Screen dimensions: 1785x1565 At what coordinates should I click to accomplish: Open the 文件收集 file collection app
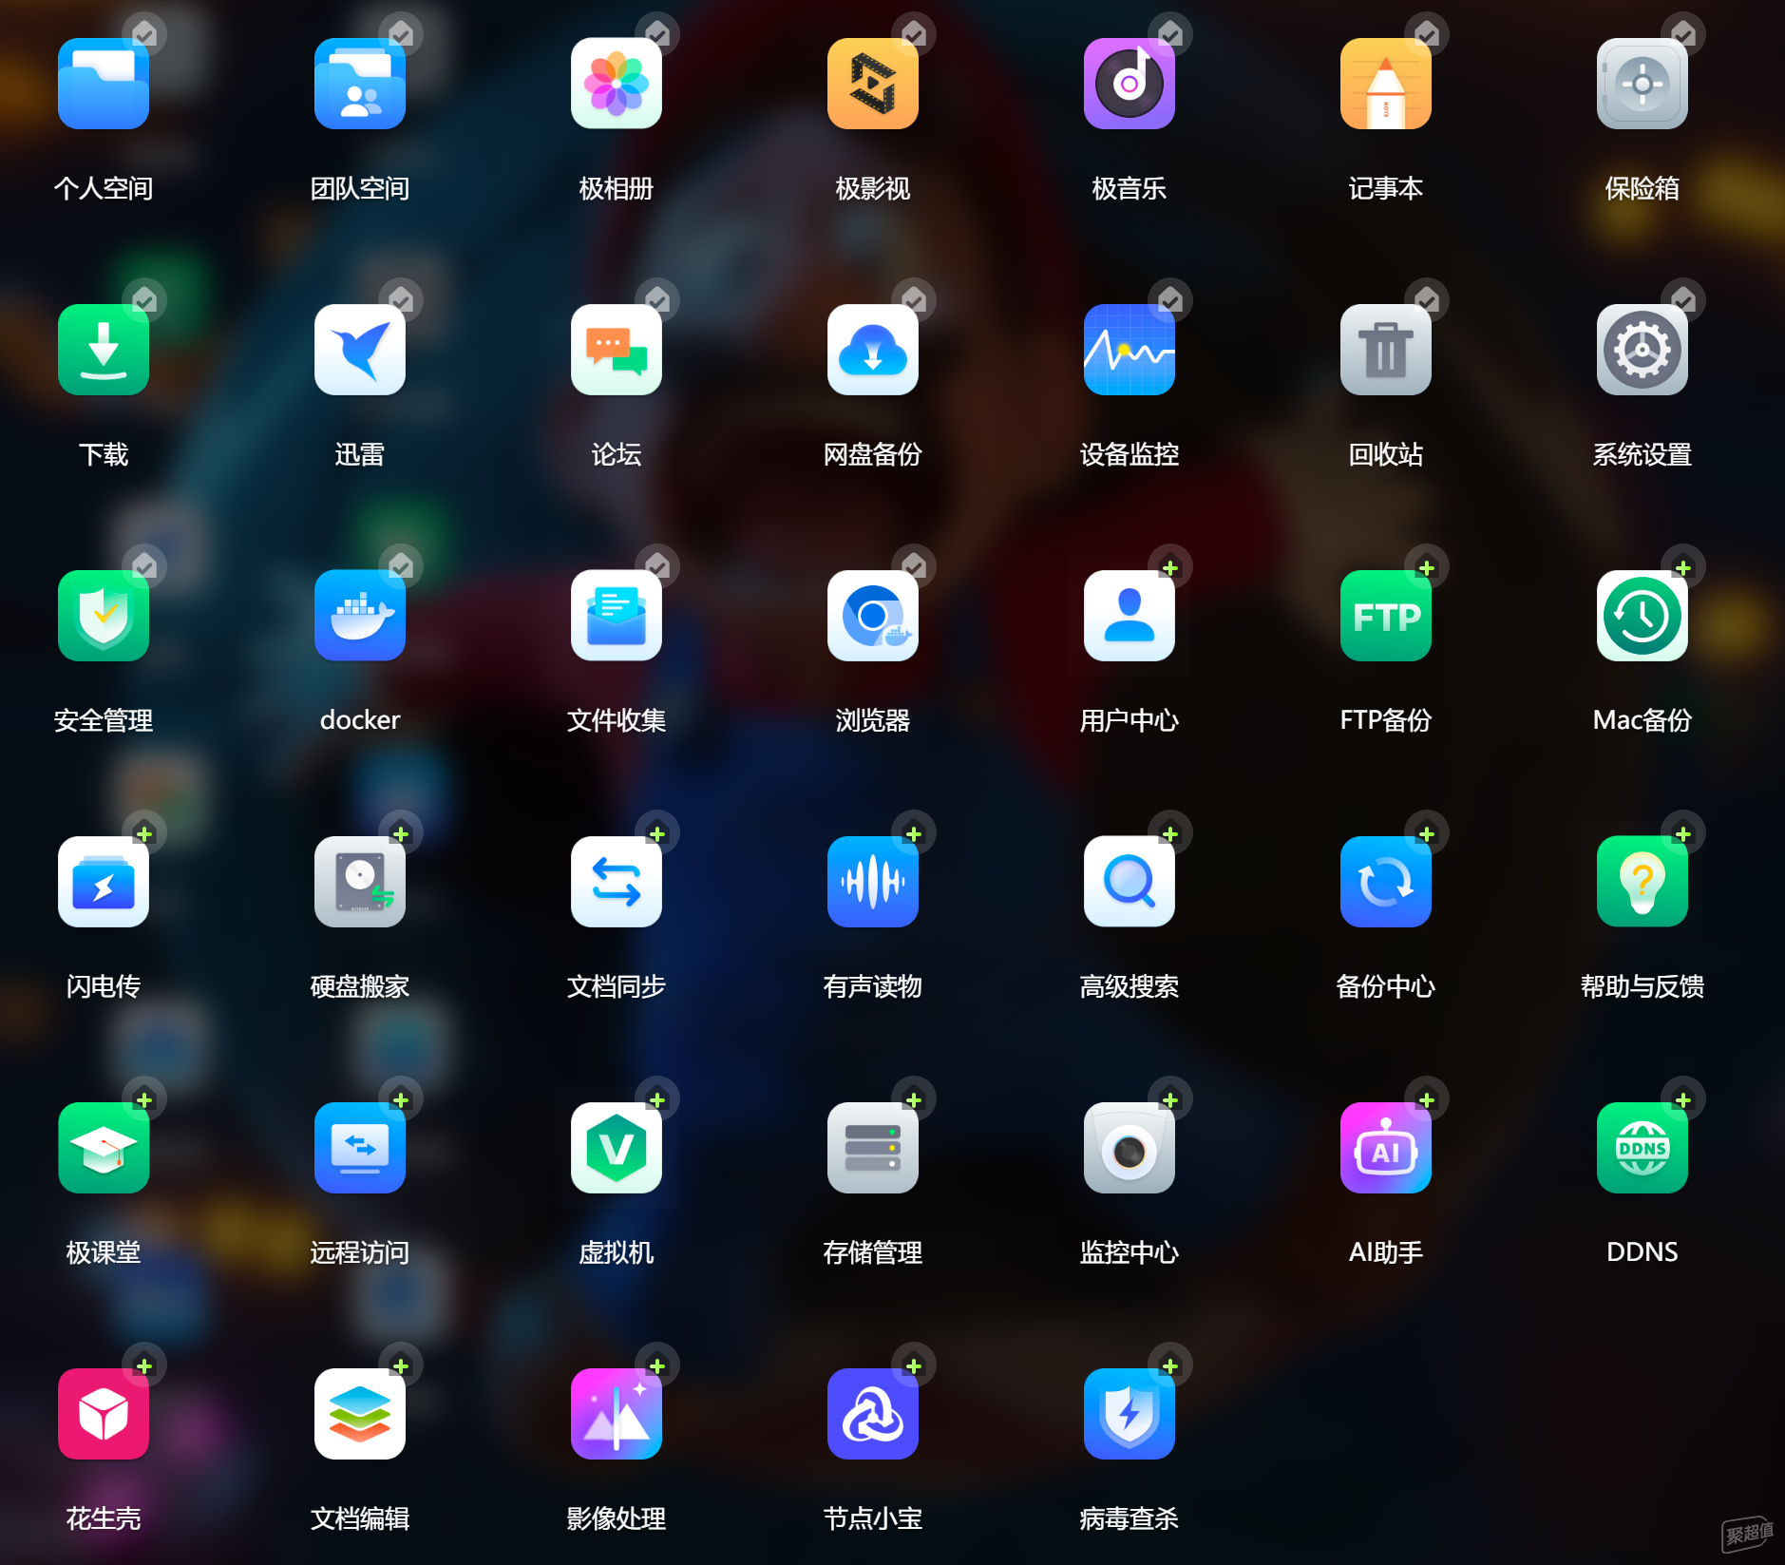pos(617,616)
